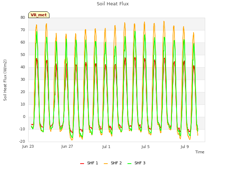
Task: Click the green SHF 3 legend swatch
Action: tap(130, 163)
